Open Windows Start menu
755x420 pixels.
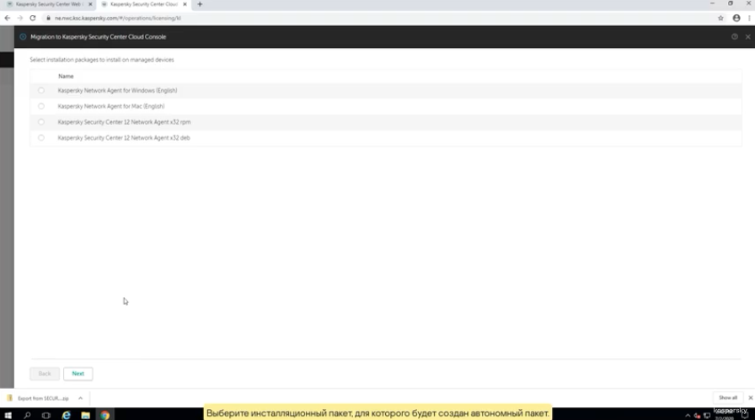pos(8,415)
